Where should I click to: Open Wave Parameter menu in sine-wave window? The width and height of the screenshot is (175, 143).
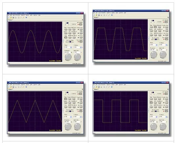tap(16, 15)
